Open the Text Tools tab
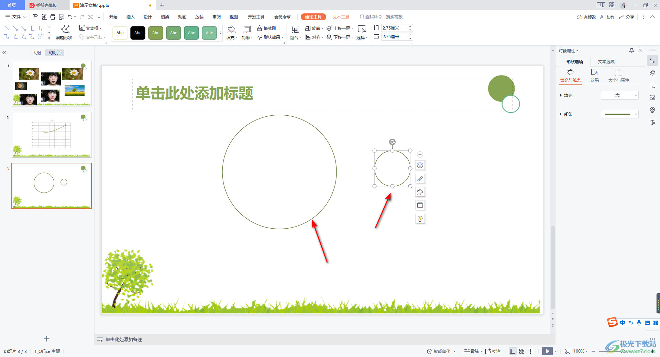 tap(341, 17)
